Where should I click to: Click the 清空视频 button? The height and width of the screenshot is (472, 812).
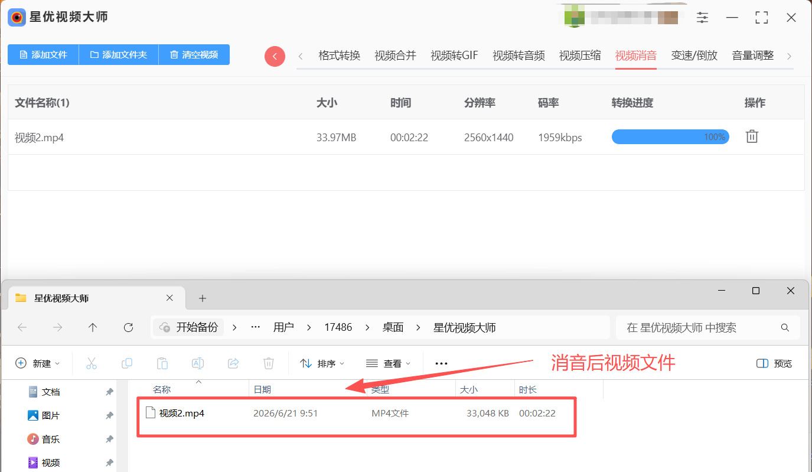coord(194,55)
